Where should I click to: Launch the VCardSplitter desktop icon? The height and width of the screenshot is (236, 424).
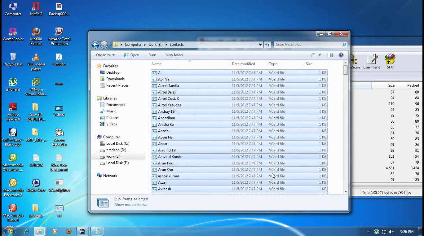(59, 185)
